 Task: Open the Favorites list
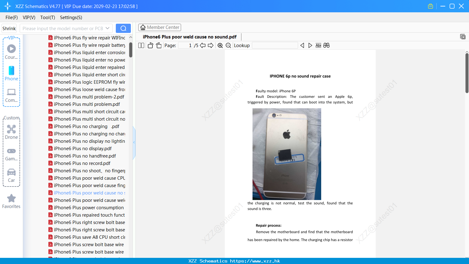11,202
